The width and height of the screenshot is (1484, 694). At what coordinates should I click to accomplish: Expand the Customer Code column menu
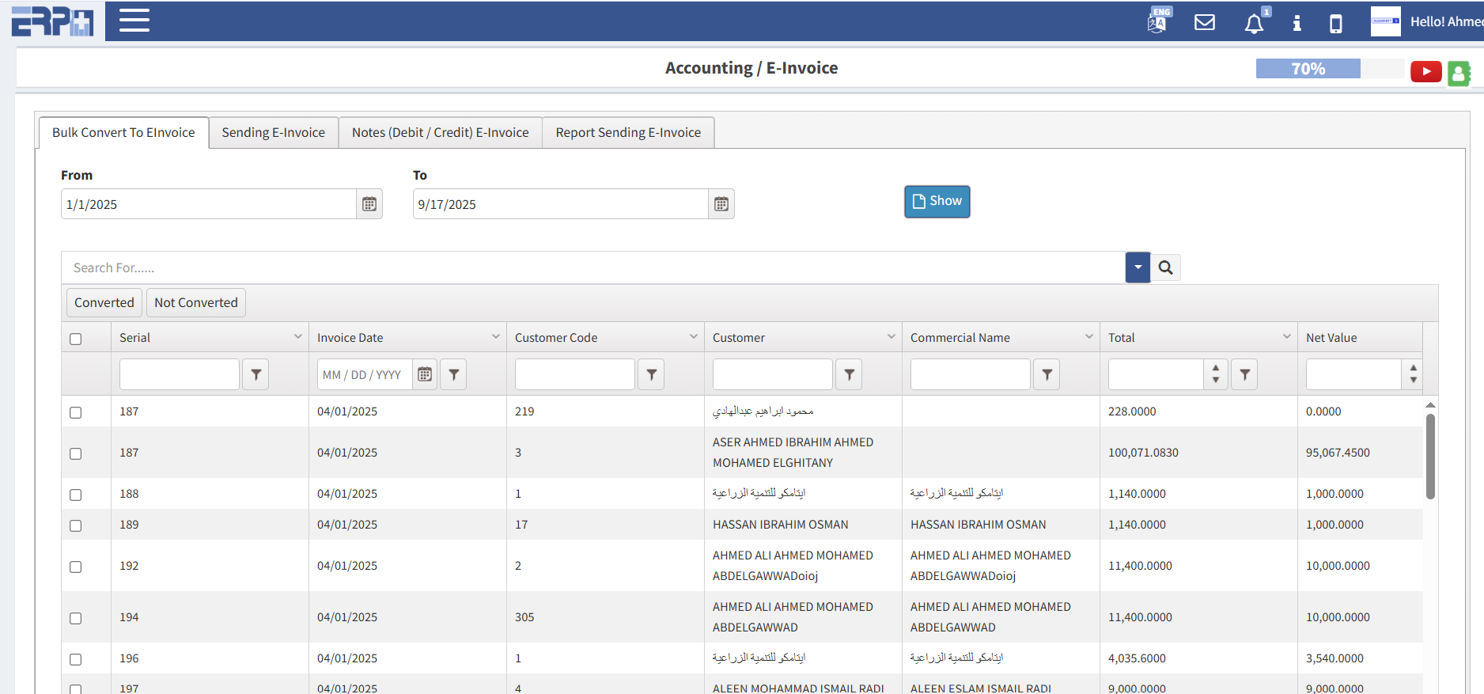click(x=694, y=337)
